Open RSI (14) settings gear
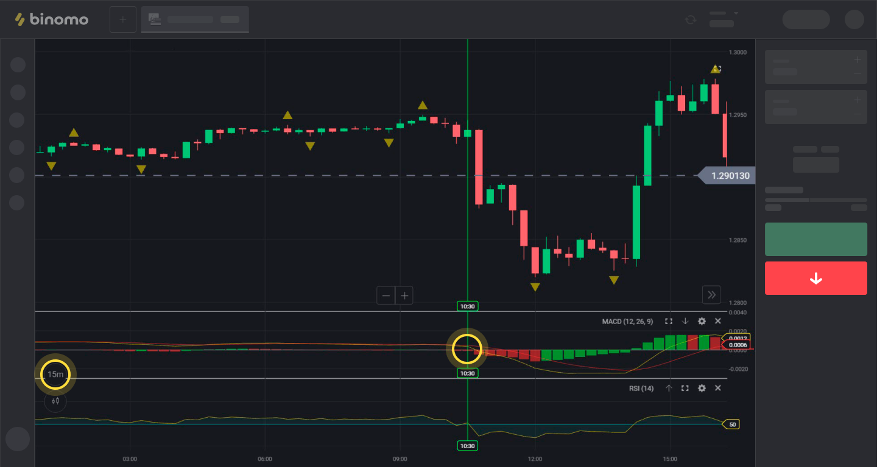This screenshot has width=877, height=467. [702, 388]
